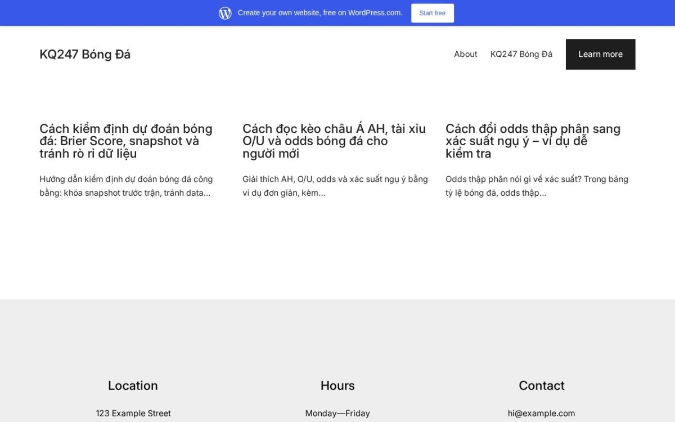Click excerpt starting 'Giải thích AH, O/U, odds'
Viewport: 675px width, 422px height.
[335, 186]
